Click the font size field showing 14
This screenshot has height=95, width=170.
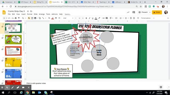pos(79,18)
